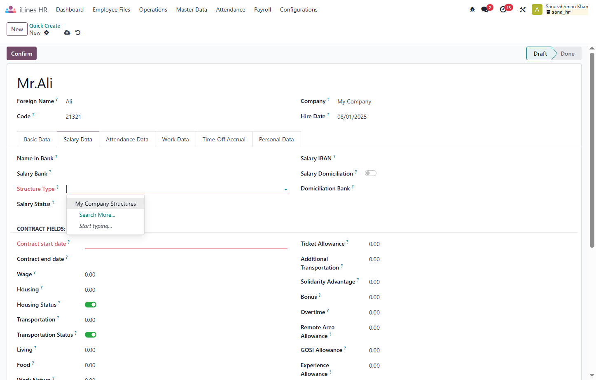
Task: Save record using the cloud upload icon
Action: click(67, 33)
